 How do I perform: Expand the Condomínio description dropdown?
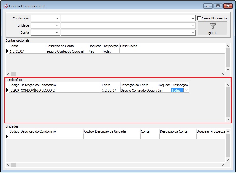(x=193, y=18)
